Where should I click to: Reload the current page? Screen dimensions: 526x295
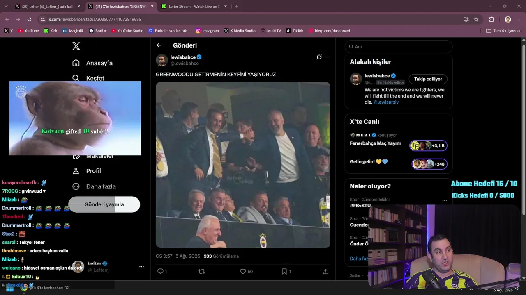(29, 19)
